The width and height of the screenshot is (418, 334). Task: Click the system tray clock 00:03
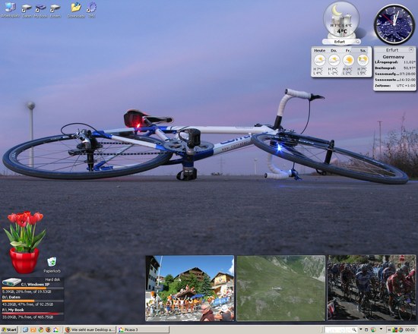tap(410, 329)
